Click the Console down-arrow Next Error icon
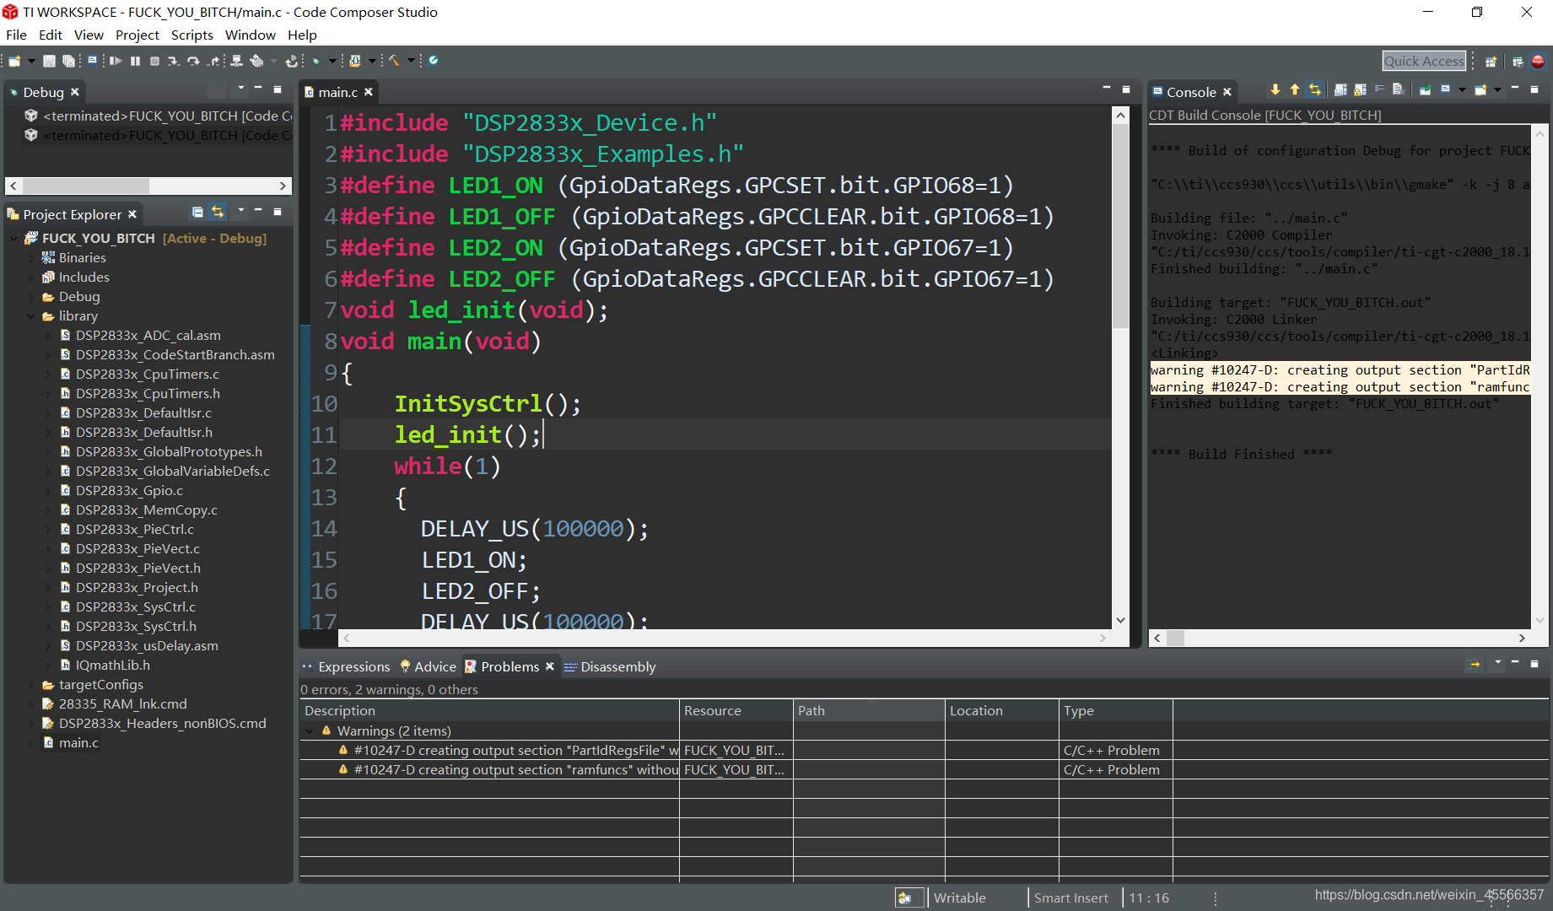 [1275, 89]
